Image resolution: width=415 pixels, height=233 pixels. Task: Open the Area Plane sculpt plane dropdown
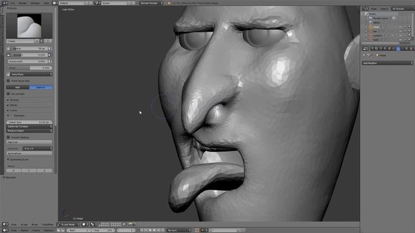coord(31,74)
